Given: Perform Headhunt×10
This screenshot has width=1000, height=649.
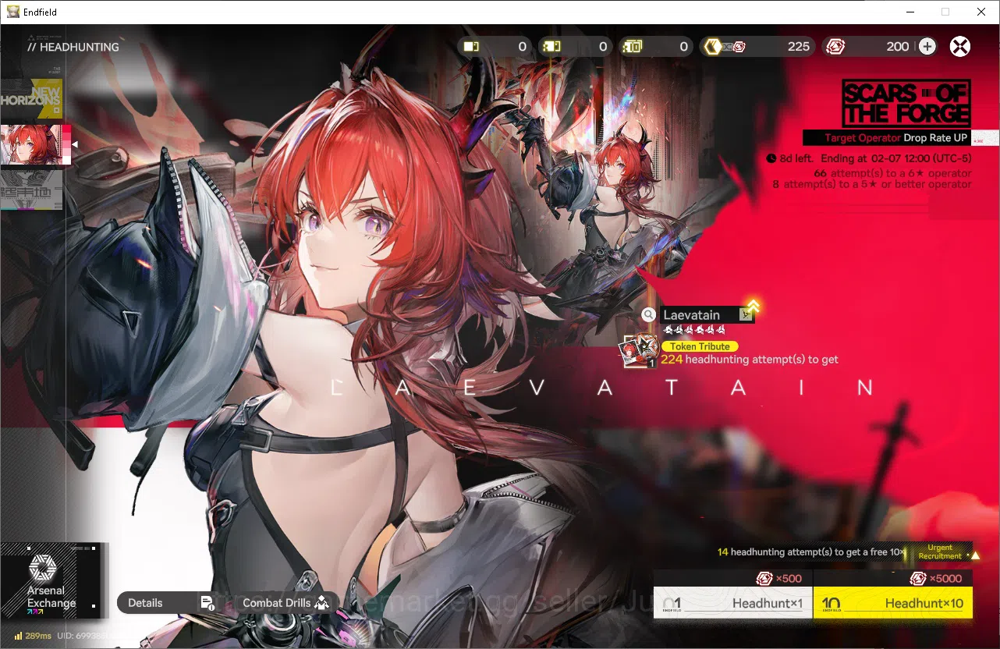Looking at the screenshot, I should (893, 603).
